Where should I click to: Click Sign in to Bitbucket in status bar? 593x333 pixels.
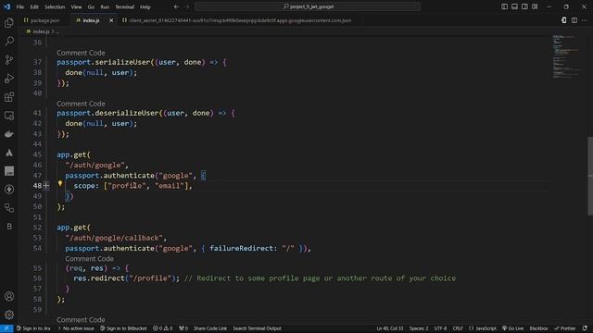click(x=123, y=328)
